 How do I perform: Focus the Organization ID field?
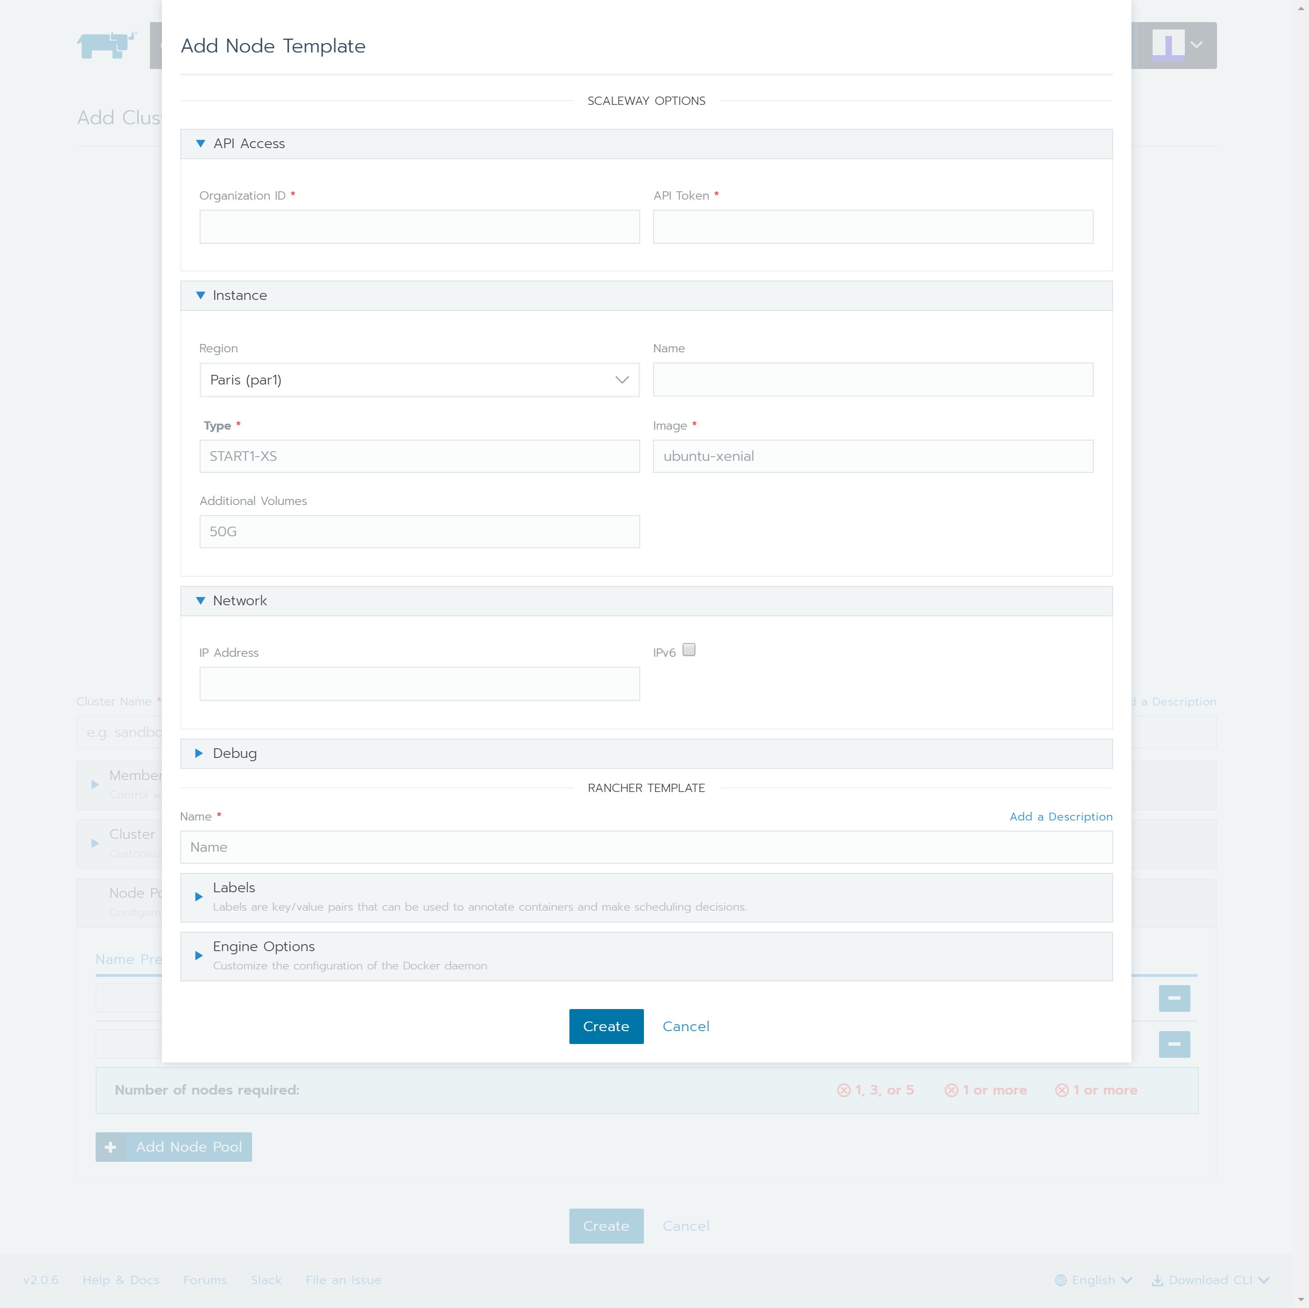coord(419,227)
